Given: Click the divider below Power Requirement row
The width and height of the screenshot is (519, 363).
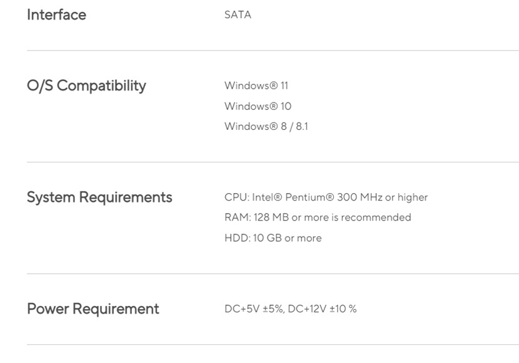Looking at the screenshot, I should click(x=273, y=345).
